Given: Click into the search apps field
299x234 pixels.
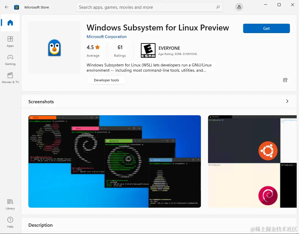Looking at the screenshot, I should (x=149, y=7).
